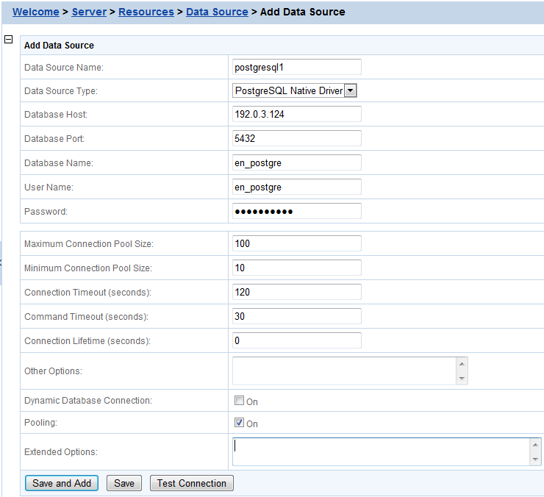Click the Password input field
Screen dimensions: 544x497
(296, 211)
